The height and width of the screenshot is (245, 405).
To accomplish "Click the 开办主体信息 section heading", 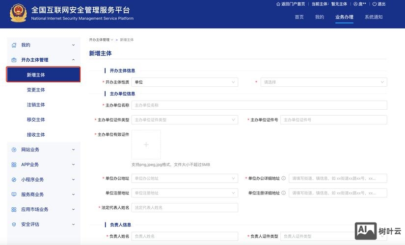I will pyautogui.click(x=122, y=71).
